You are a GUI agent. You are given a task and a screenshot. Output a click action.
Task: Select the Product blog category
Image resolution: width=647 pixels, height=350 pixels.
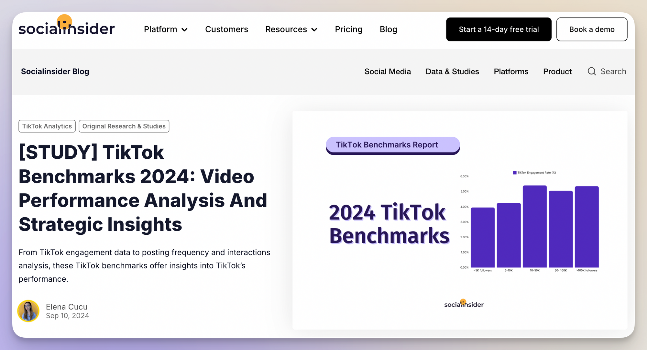[557, 71]
